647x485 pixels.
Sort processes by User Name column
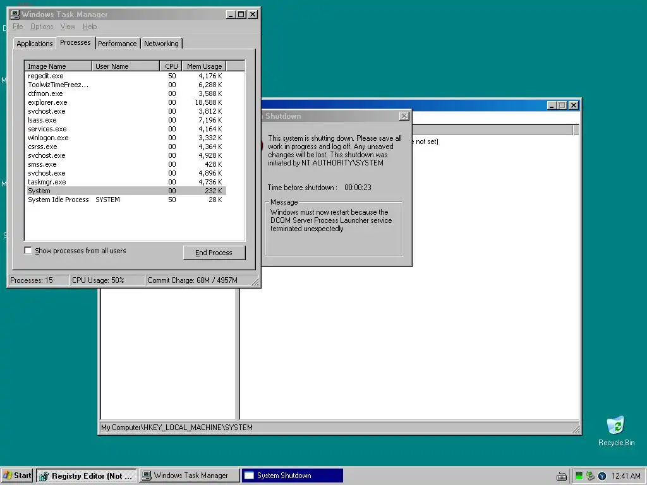click(126, 66)
